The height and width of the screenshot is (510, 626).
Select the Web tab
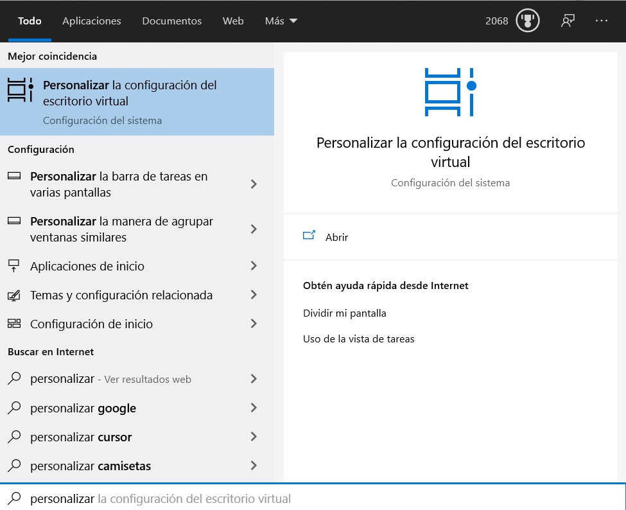point(233,21)
